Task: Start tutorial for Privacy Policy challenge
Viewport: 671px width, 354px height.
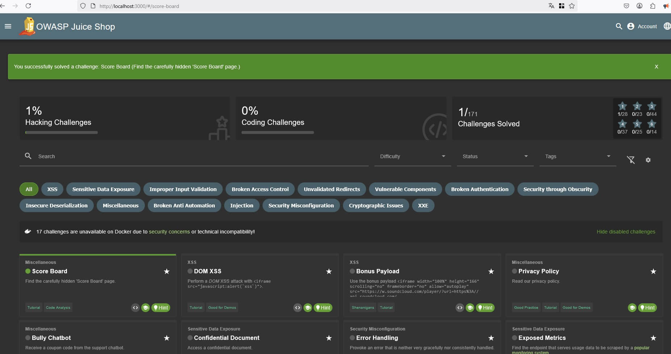Action: (632, 308)
